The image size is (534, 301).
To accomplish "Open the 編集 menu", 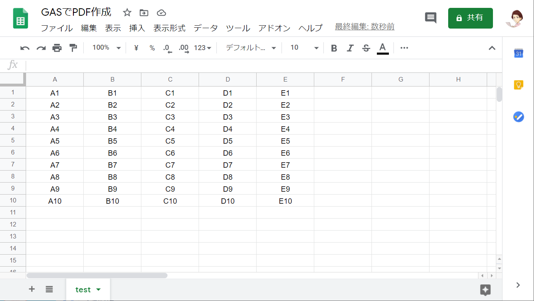I will click(x=89, y=28).
